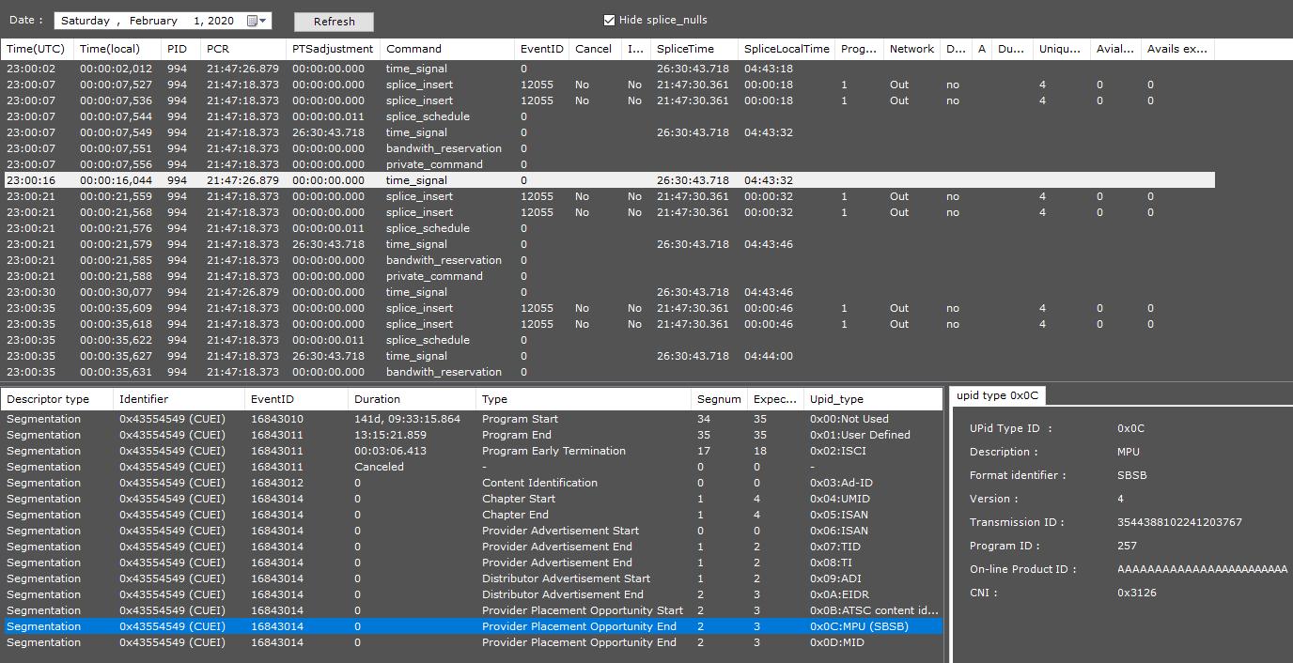Click the Refresh button
The height and width of the screenshot is (663, 1293).
coord(334,22)
